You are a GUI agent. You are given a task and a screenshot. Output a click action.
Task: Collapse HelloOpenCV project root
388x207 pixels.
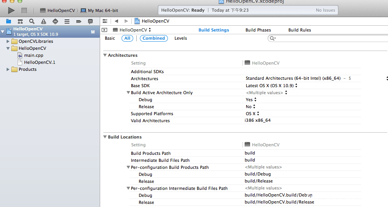2,32
